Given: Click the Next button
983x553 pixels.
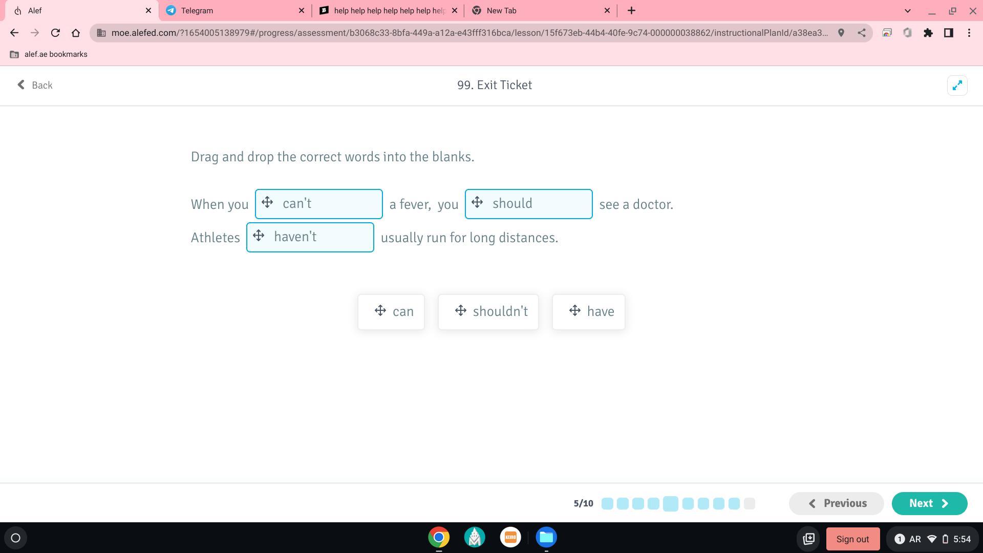Looking at the screenshot, I should (929, 503).
